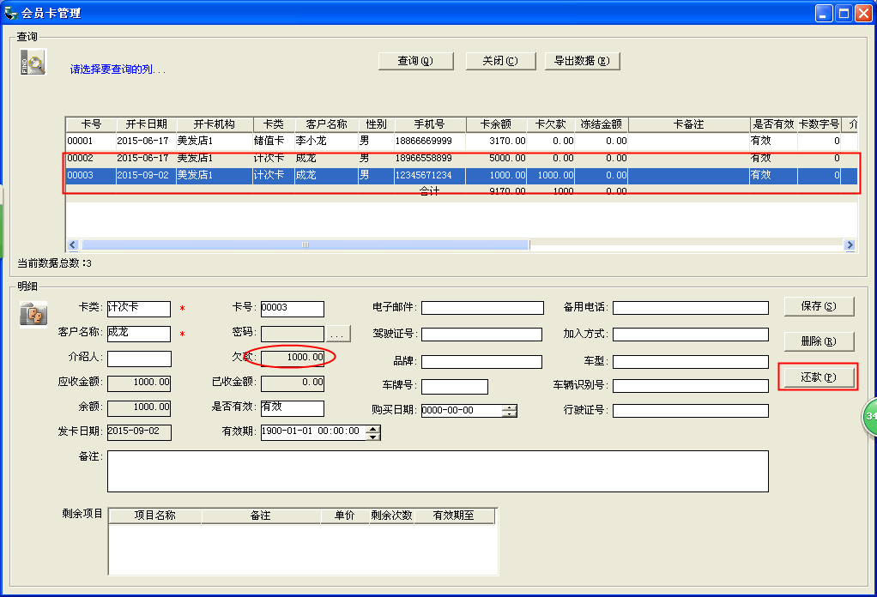Click the Find magnifier icon in query panel

(x=33, y=62)
